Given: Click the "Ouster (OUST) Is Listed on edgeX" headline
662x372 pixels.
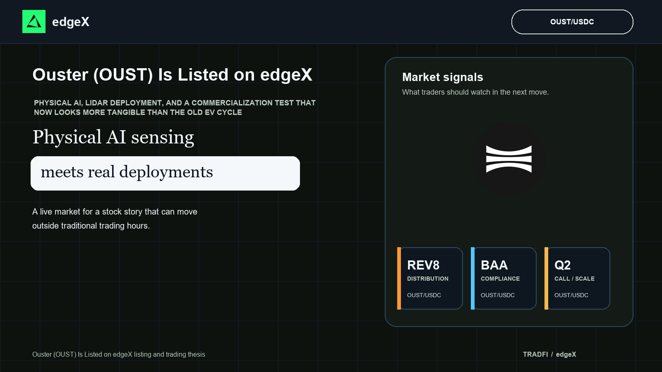Looking at the screenshot, I should [173, 75].
